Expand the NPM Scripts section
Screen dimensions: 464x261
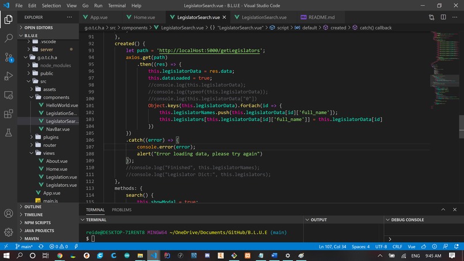(48, 222)
